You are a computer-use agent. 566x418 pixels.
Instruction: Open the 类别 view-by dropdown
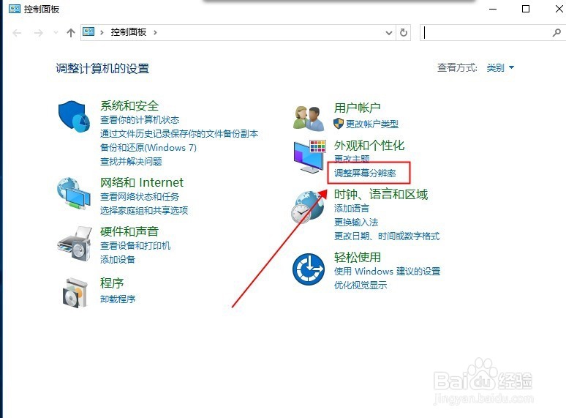pyautogui.click(x=500, y=67)
